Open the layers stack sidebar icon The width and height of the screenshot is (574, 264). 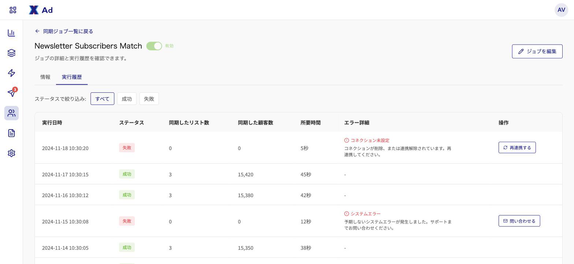tap(11, 53)
